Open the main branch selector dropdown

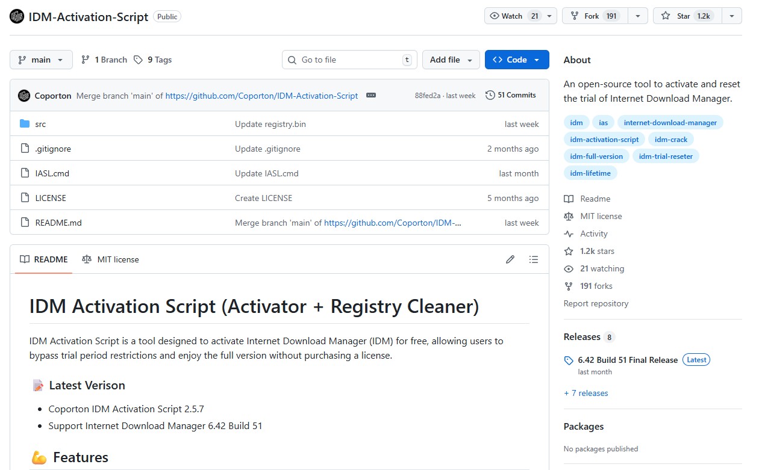[40, 60]
